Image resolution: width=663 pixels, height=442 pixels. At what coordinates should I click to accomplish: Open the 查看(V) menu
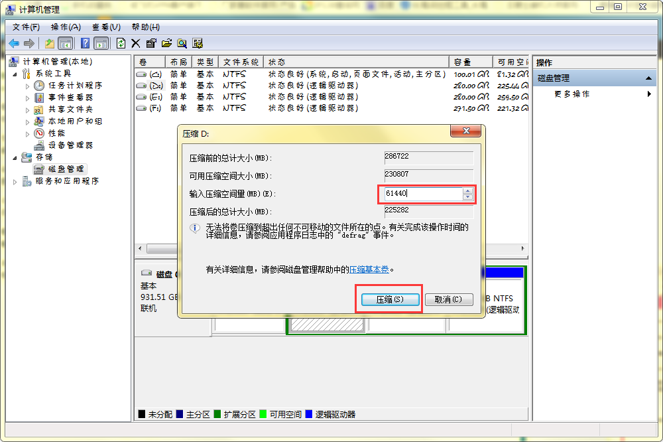pos(106,27)
